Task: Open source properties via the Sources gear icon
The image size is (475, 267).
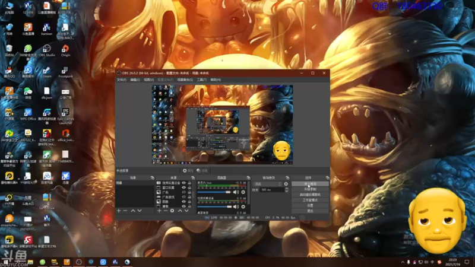Action: pos(172,211)
